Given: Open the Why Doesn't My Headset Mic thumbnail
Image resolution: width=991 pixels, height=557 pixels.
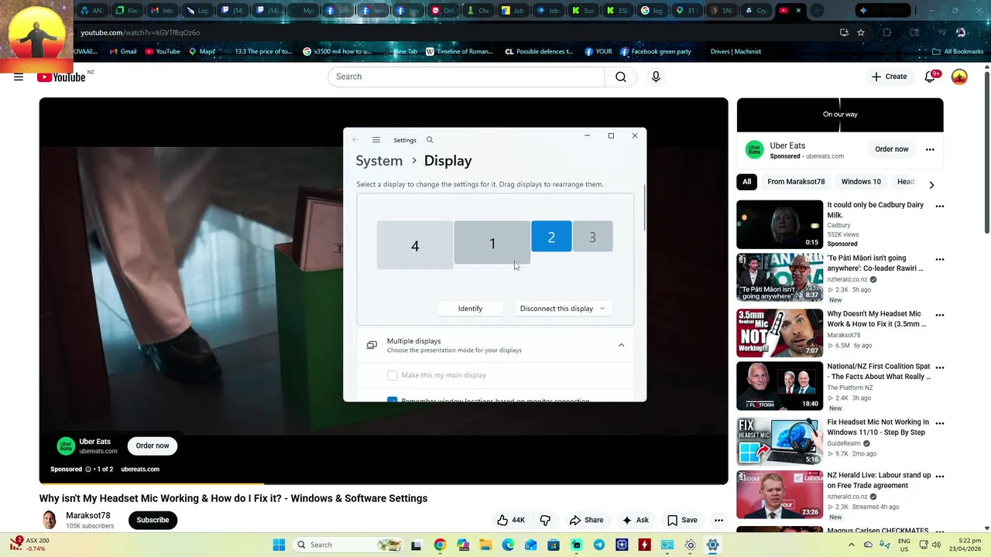Looking at the screenshot, I should [780, 333].
